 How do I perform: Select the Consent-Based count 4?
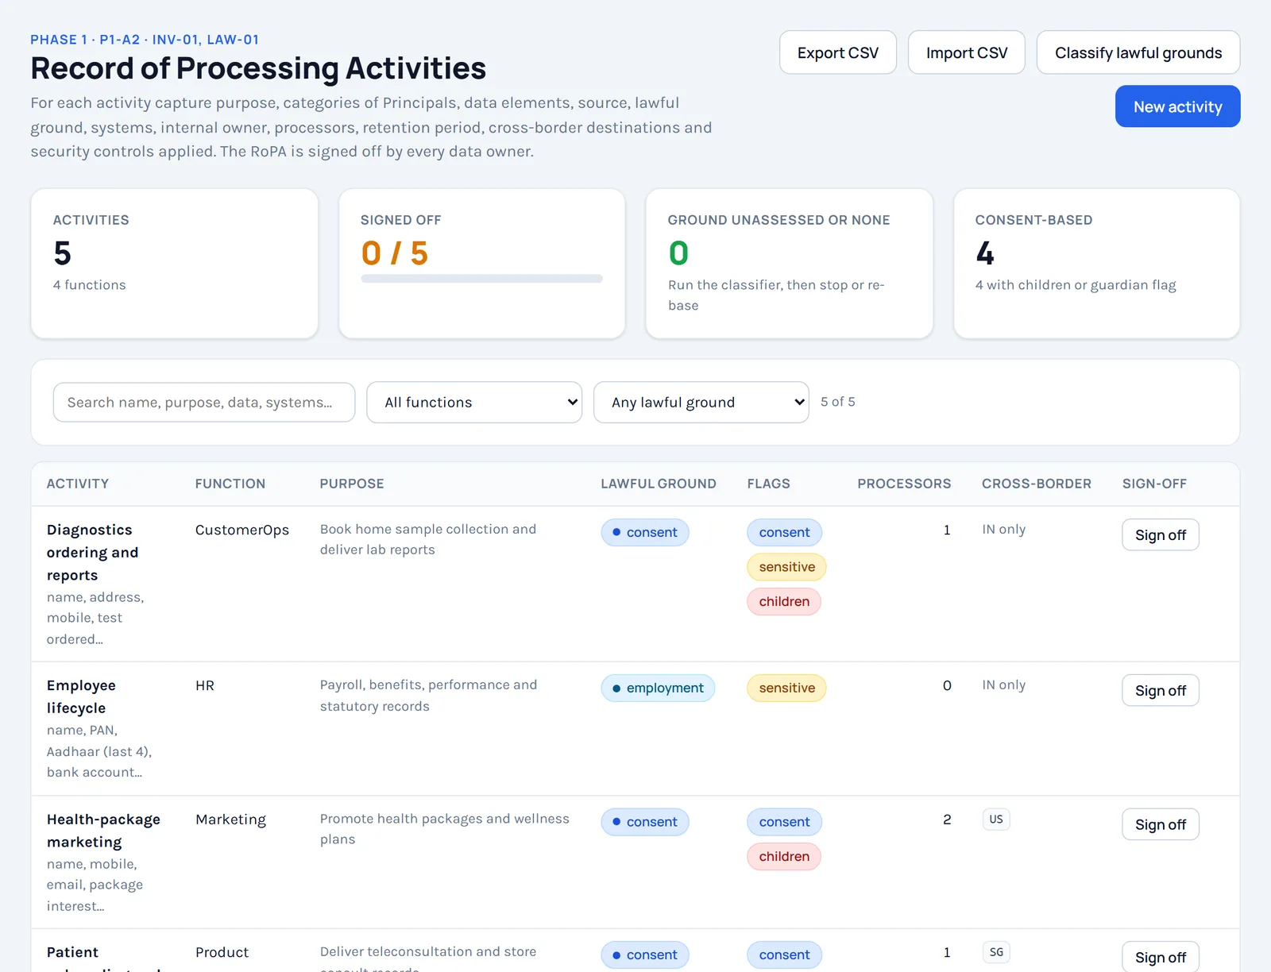[x=985, y=253]
